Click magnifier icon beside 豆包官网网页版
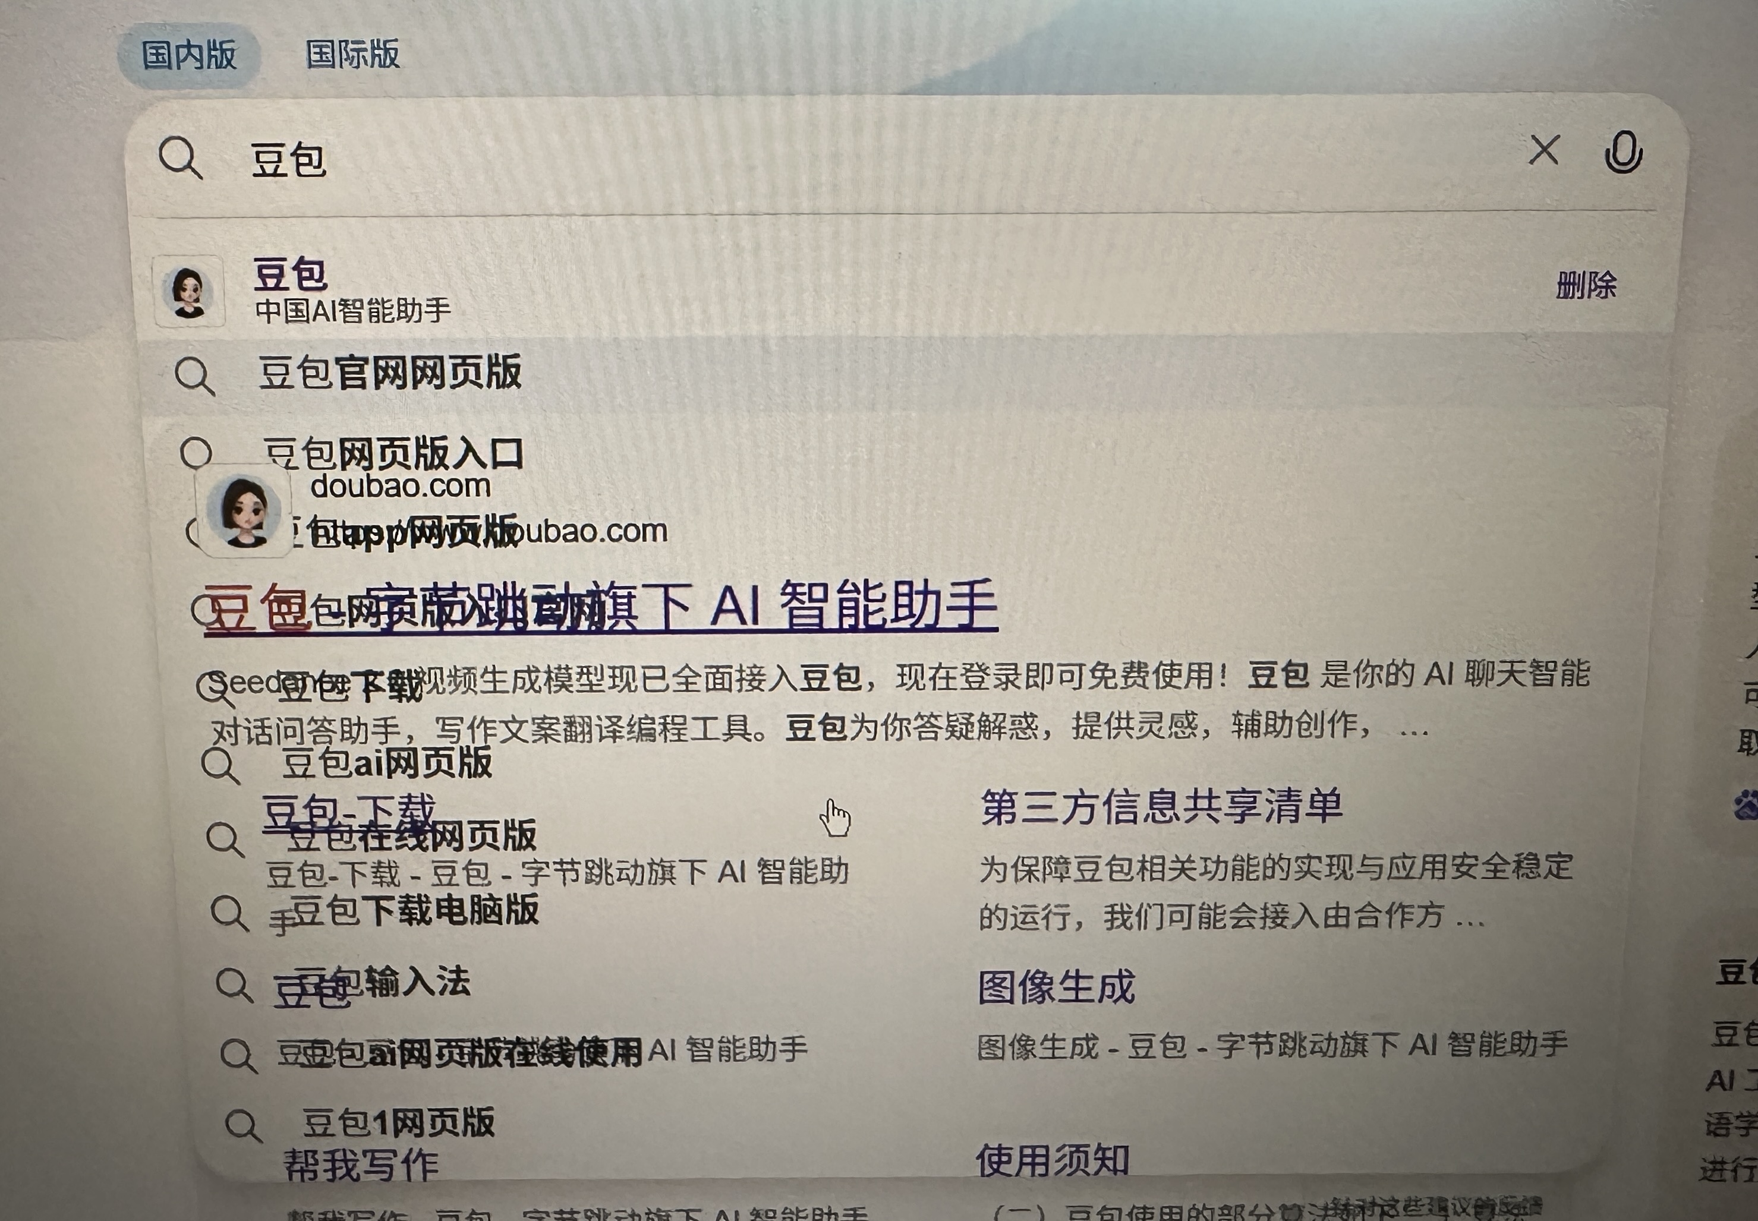The width and height of the screenshot is (1758, 1221). click(x=194, y=376)
